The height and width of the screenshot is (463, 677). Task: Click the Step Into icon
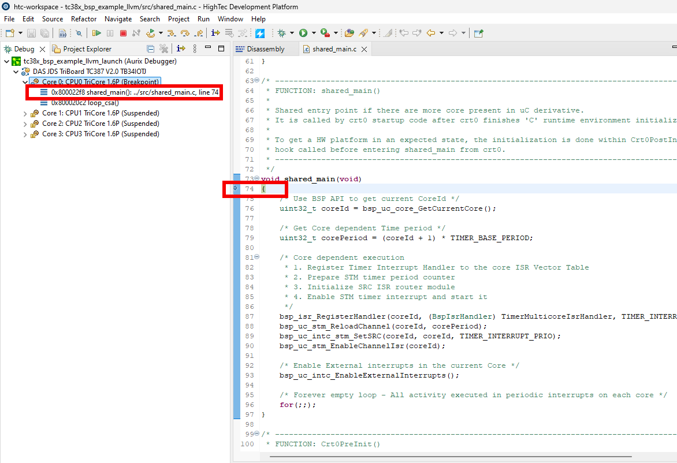173,33
